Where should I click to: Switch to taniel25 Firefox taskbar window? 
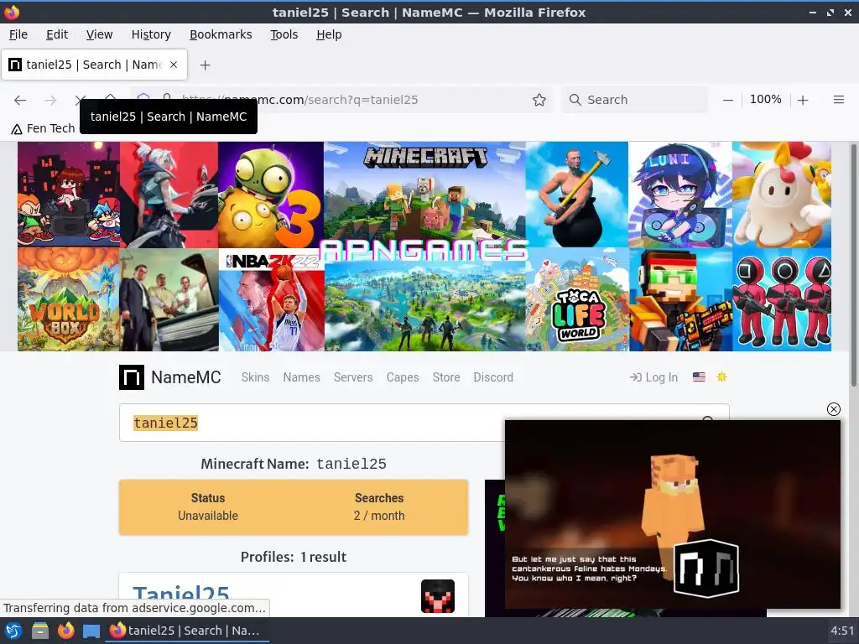click(186, 631)
